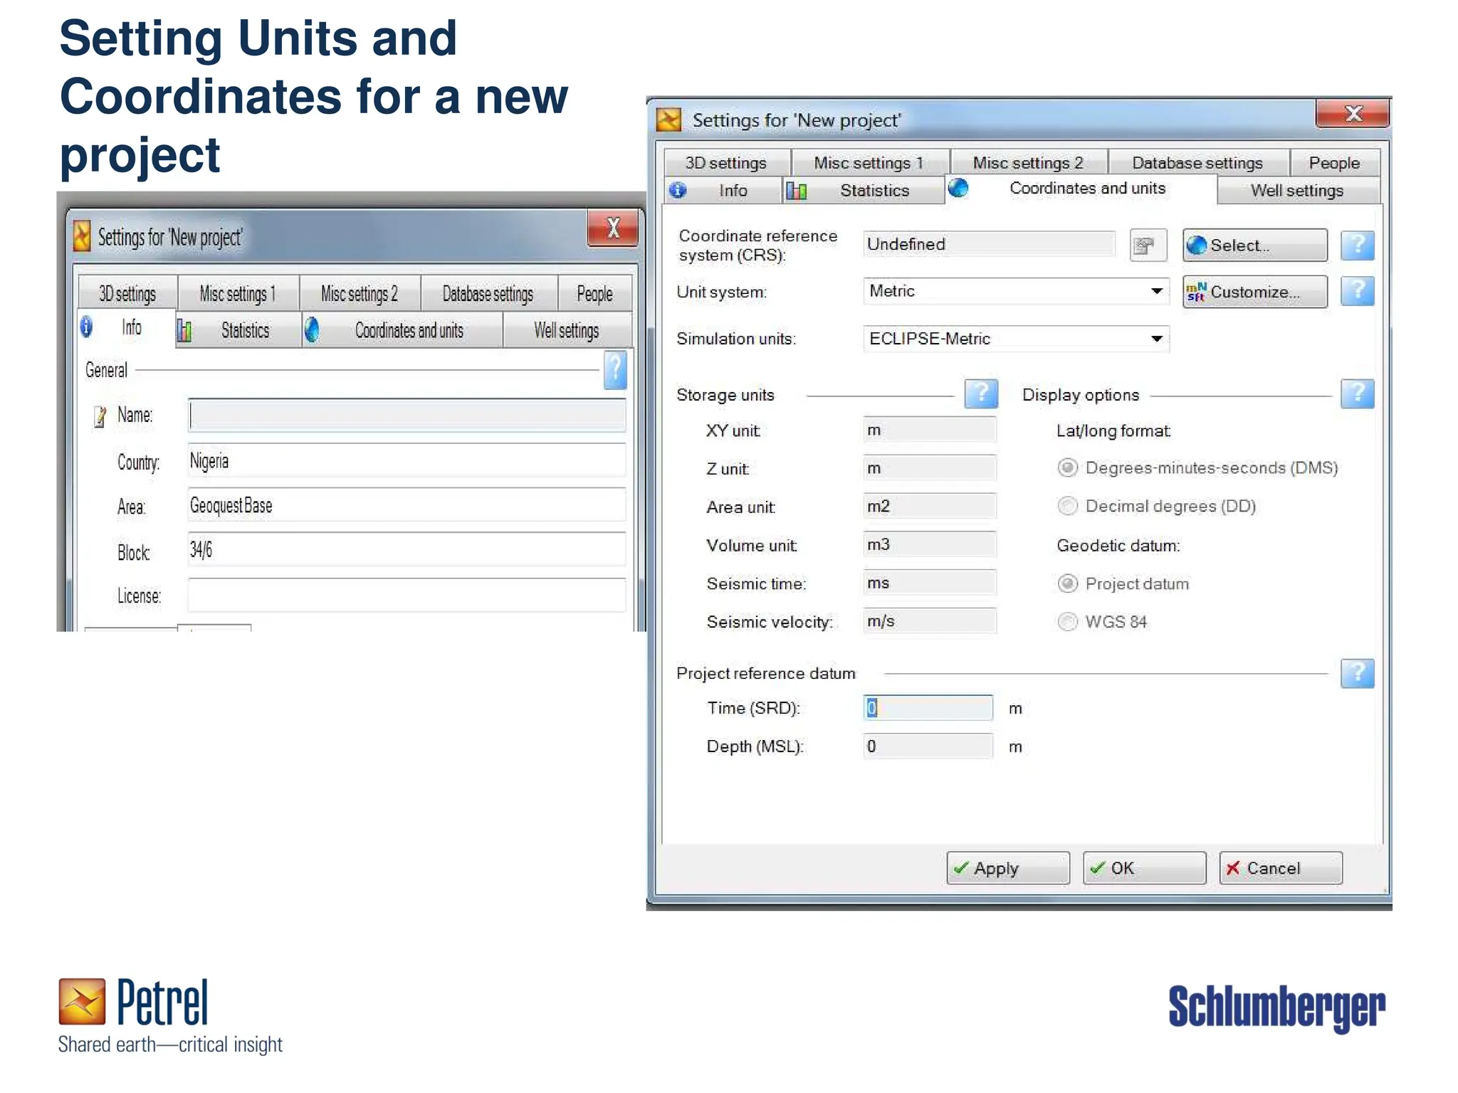Viewport: 1458px width, 1093px height.
Task: Click help icon next to Select button
Action: pyautogui.click(x=1356, y=246)
